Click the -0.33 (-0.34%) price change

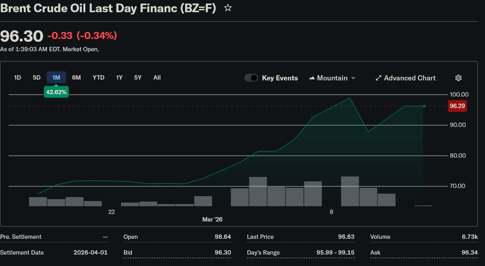[x=82, y=36]
